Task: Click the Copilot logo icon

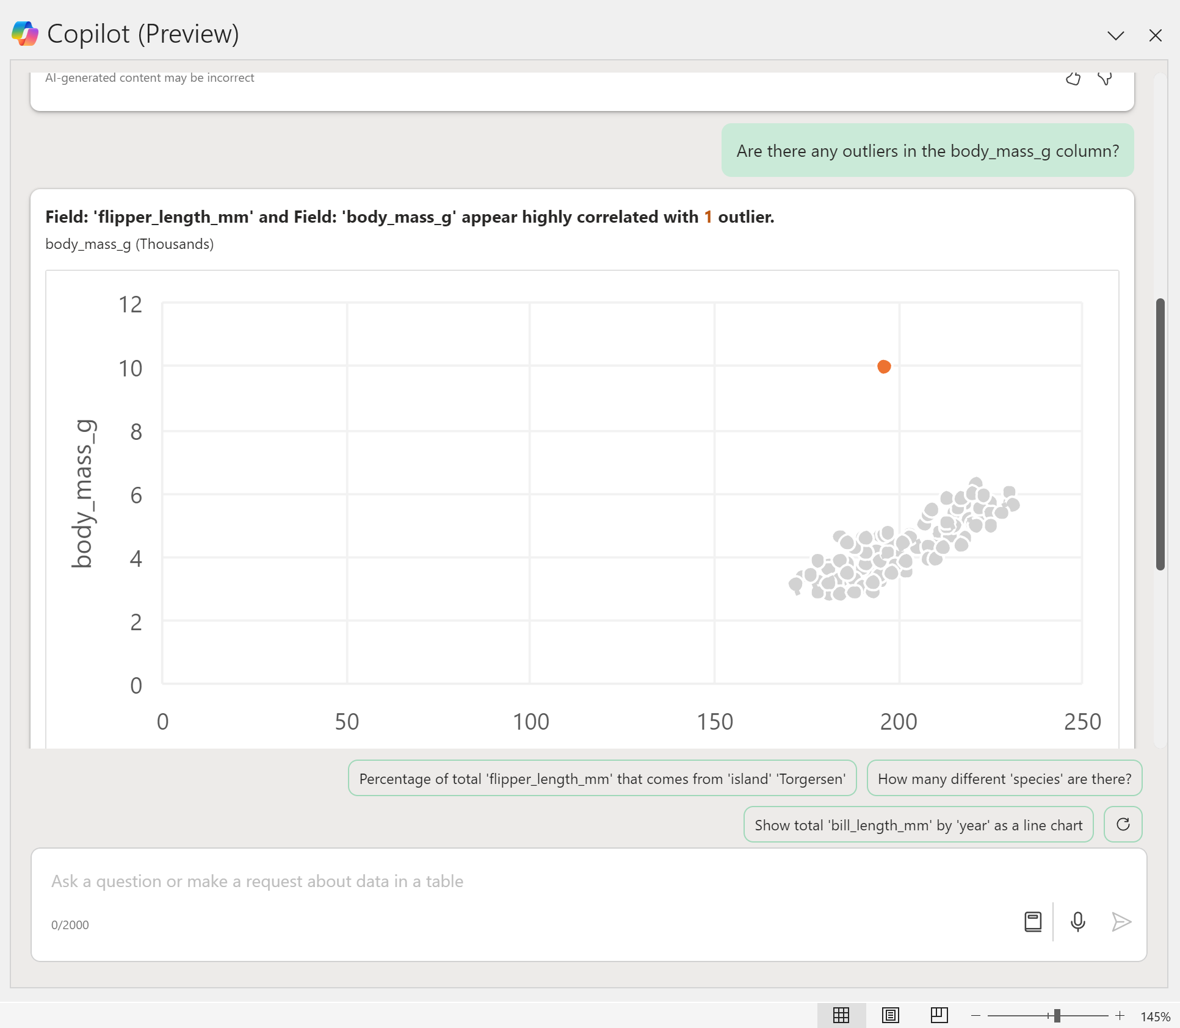Action: pyautogui.click(x=25, y=34)
